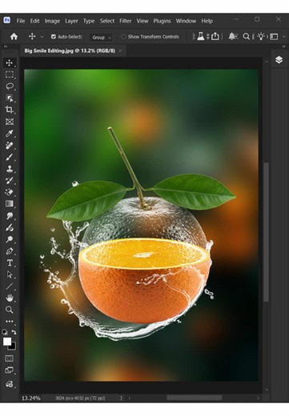Expand the workspace dropdown arrow

(283, 37)
